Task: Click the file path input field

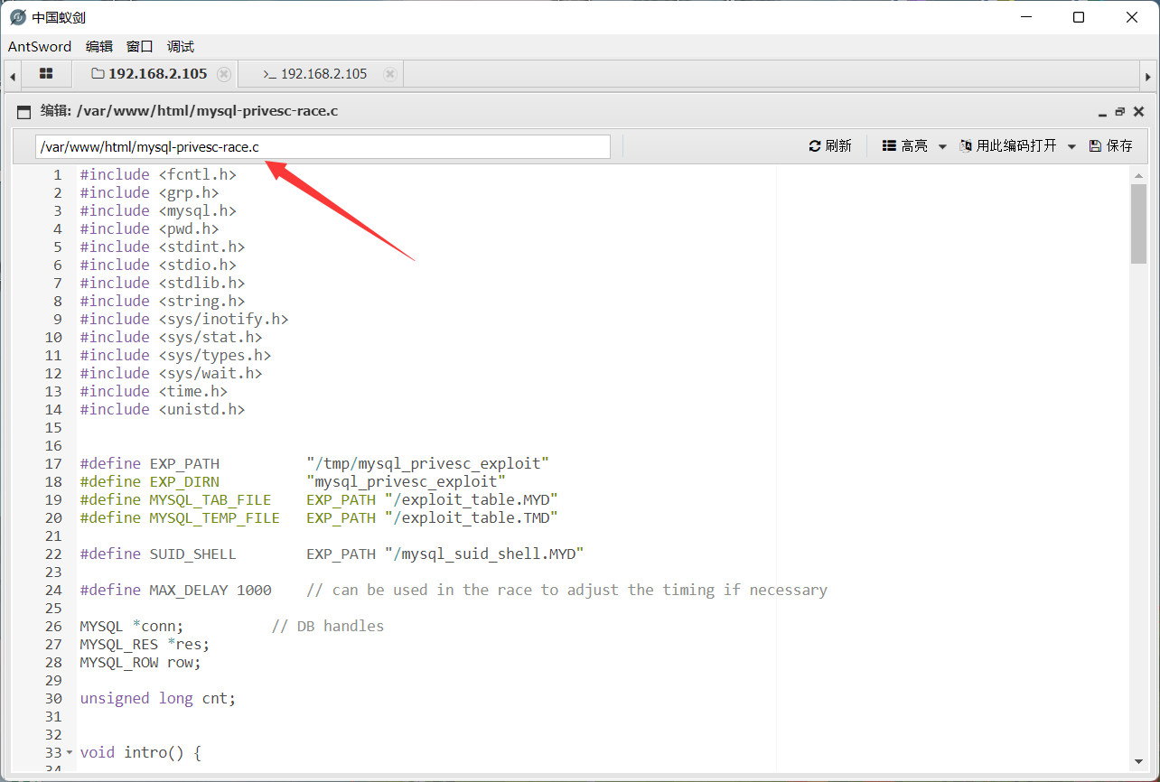Action: point(323,146)
